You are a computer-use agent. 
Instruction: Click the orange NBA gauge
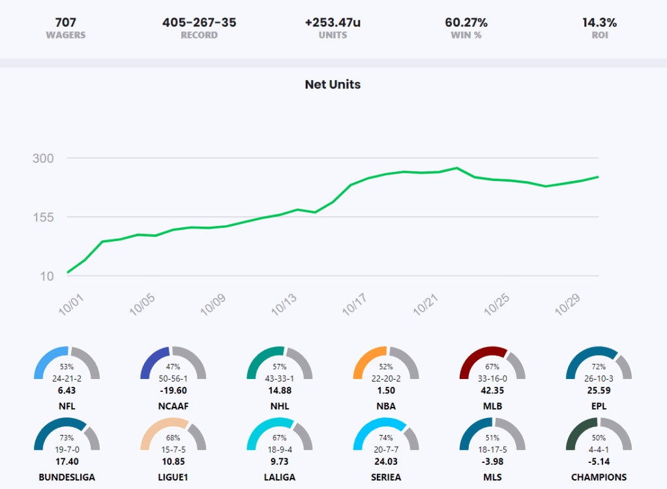point(386,363)
